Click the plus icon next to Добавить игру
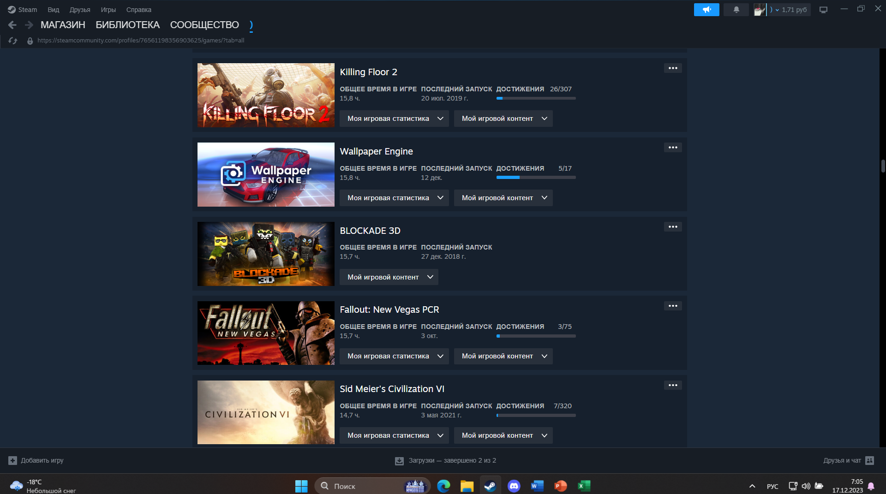Viewport: 886px width, 494px height. (13, 460)
